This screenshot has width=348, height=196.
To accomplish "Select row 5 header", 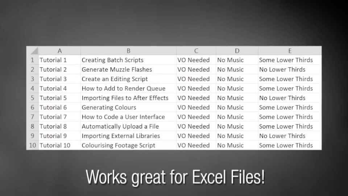I will click(32, 98).
